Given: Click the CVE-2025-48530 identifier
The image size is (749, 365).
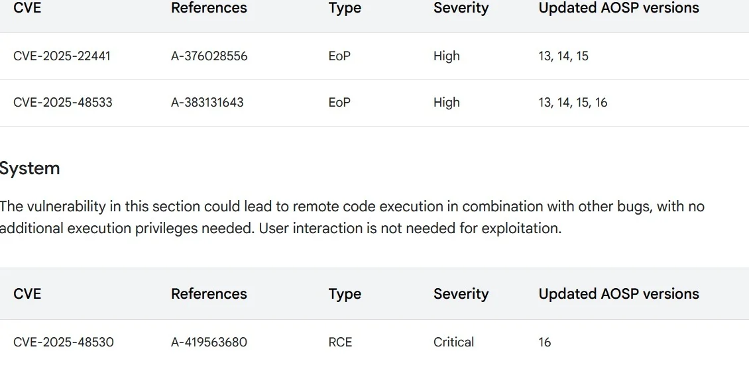Looking at the screenshot, I should (63, 342).
